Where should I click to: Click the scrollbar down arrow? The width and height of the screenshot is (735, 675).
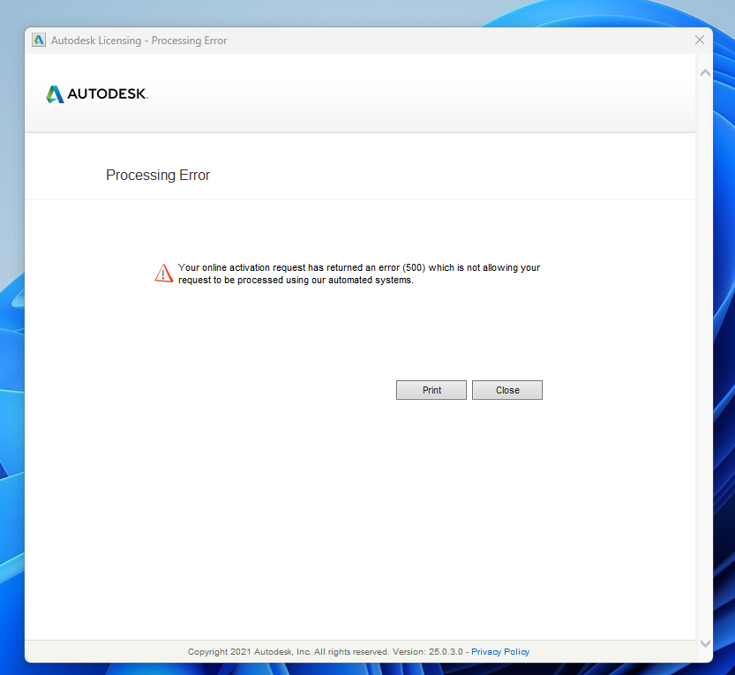pyautogui.click(x=705, y=643)
